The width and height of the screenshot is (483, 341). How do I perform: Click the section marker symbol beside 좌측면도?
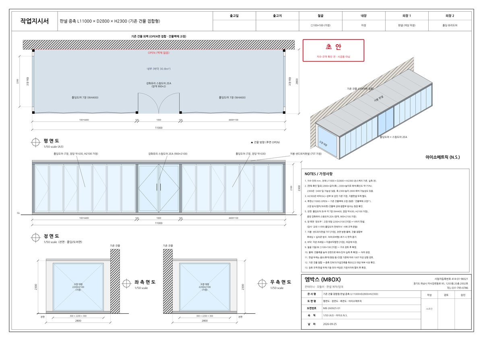point(127,283)
